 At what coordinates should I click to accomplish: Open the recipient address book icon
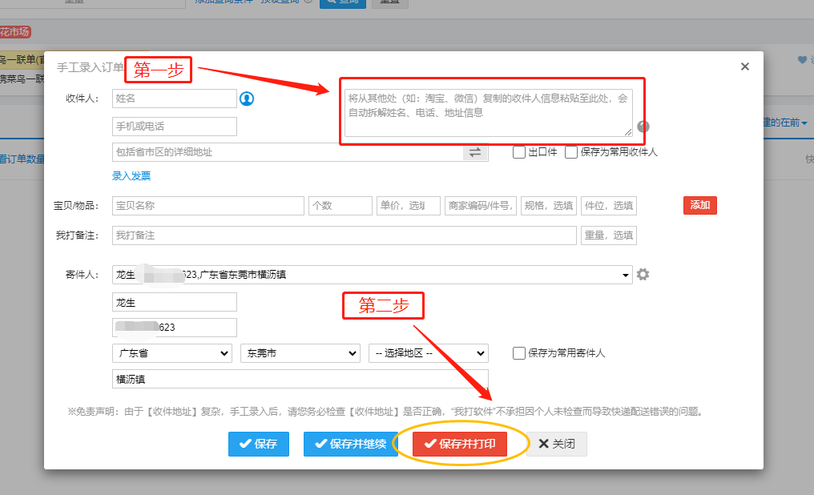coord(247,99)
